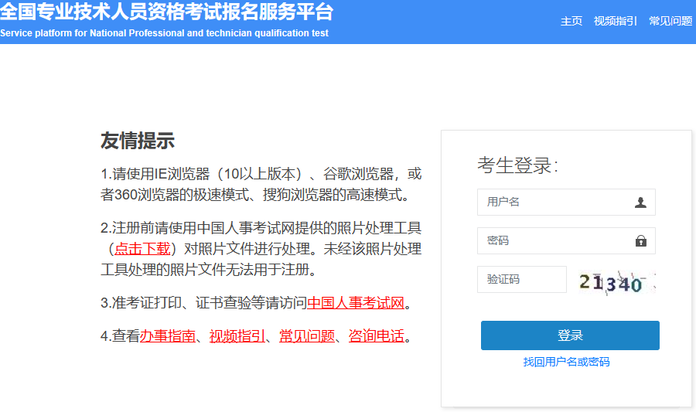
Task: Open 视频指引 in the top navigation bar
Action: tap(615, 21)
